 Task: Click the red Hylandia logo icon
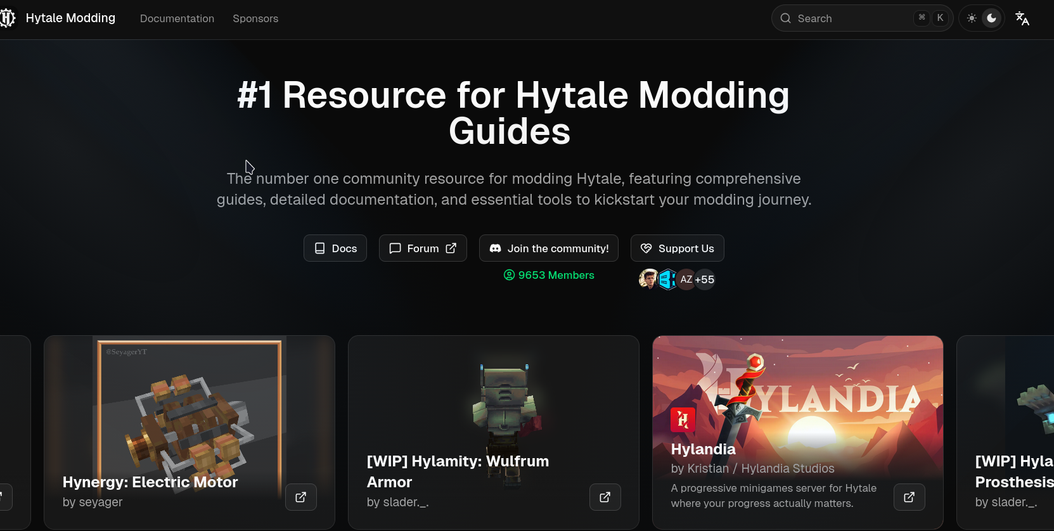coord(683,419)
